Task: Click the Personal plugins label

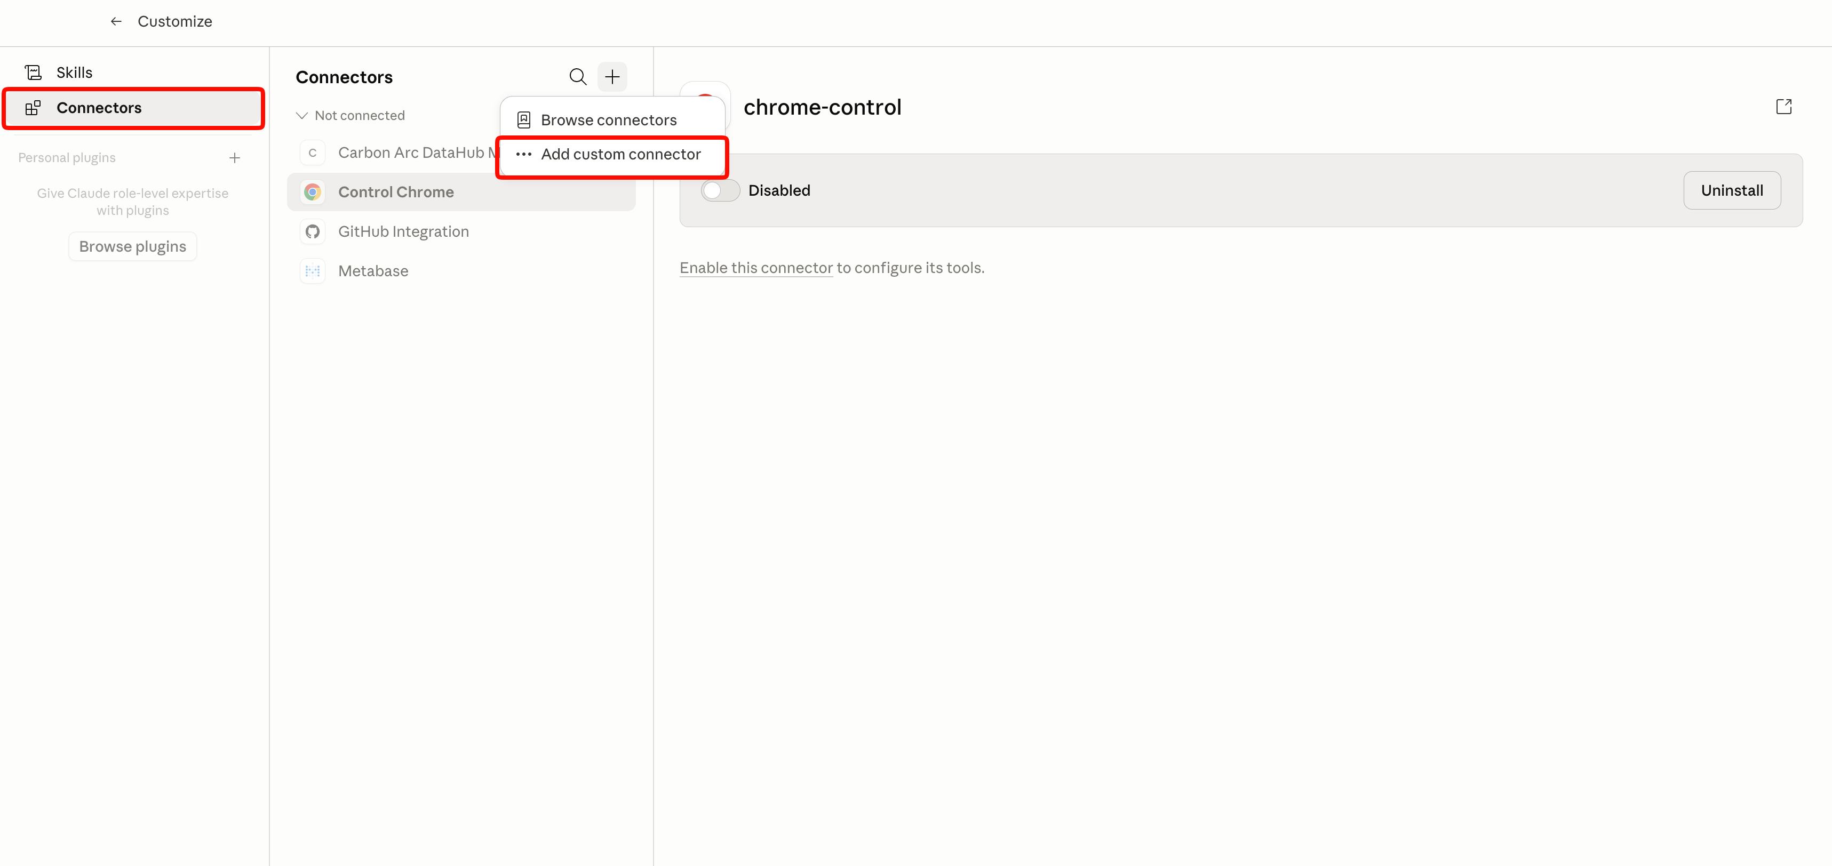Action: tap(67, 158)
